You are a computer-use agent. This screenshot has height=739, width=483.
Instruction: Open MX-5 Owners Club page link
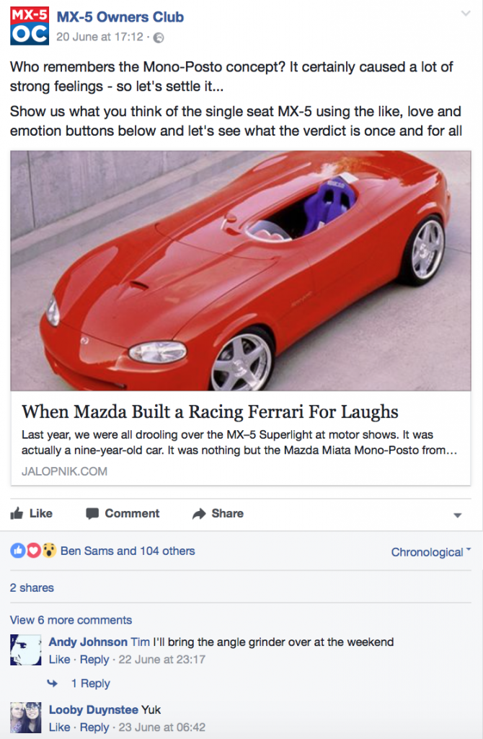tap(120, 17)
